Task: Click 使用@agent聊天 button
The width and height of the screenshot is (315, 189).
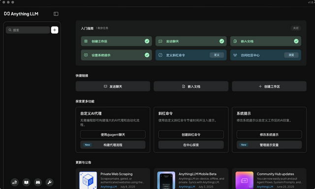Action: coord(113,134)
